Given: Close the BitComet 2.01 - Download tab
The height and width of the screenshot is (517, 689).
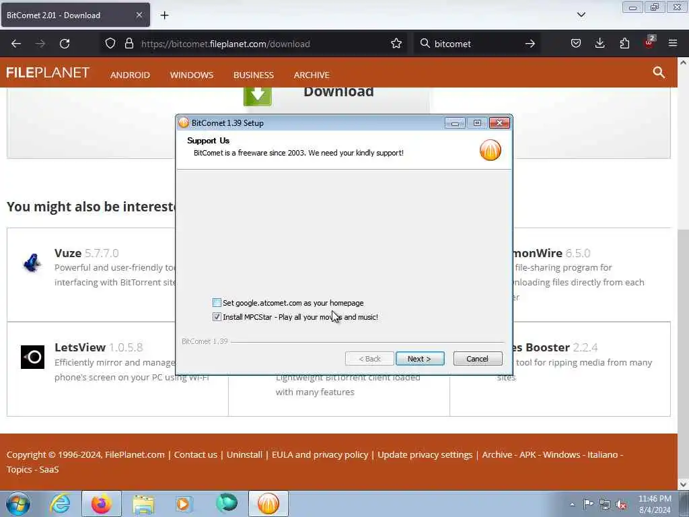Looking at the screenshot, I should click(139, 15).
